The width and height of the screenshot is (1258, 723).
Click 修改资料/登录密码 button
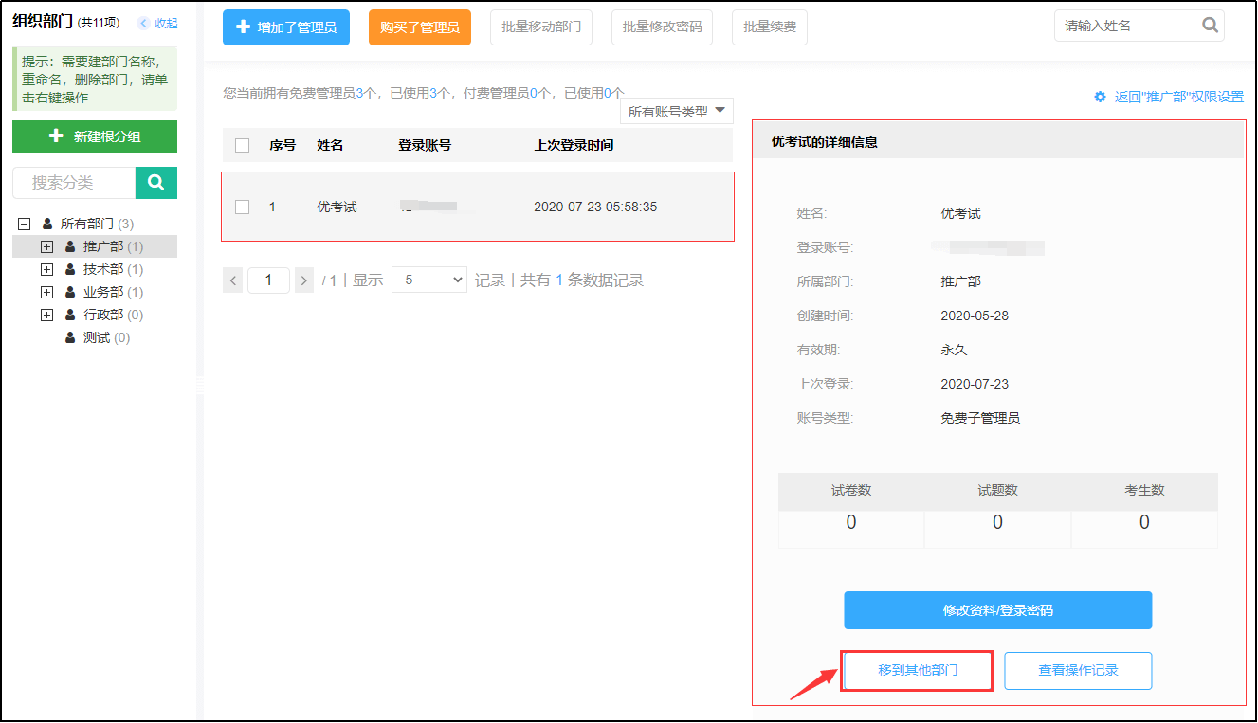tap(998, 610)
